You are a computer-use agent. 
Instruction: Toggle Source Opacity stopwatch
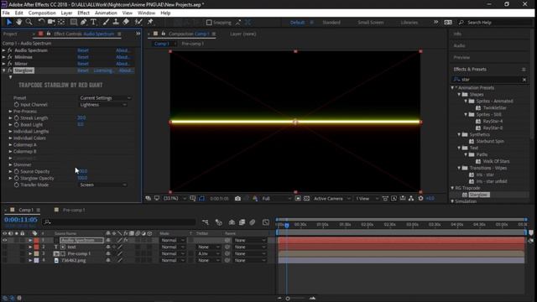(17, 171)
